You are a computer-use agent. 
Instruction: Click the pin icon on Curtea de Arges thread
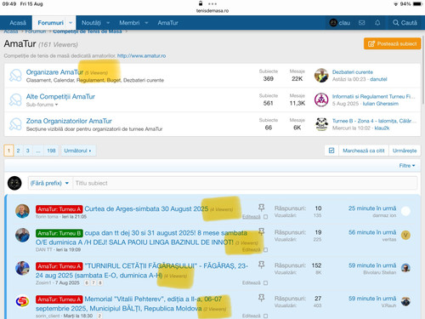[261, 208]
